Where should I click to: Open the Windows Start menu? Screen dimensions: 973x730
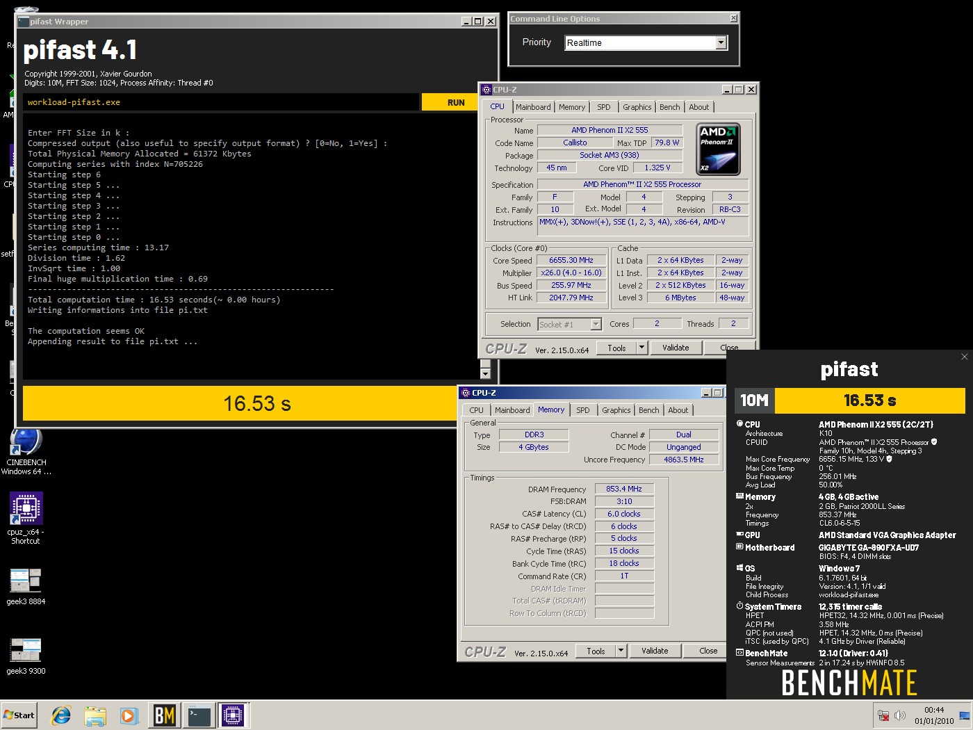19,715
